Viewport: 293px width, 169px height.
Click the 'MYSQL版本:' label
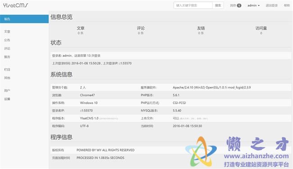(x=149, y=110)
